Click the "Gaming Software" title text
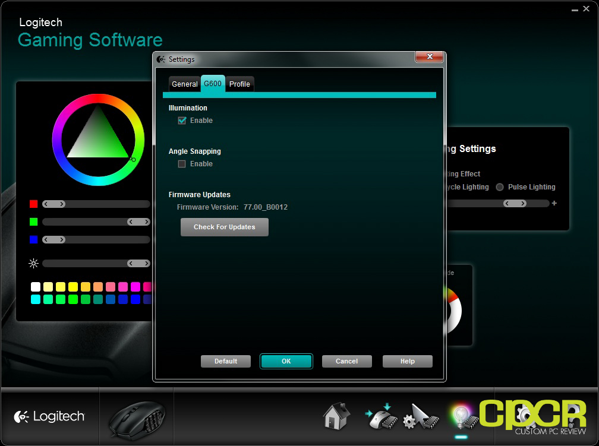This screenshot has height=446, width=599. (90, 40)
